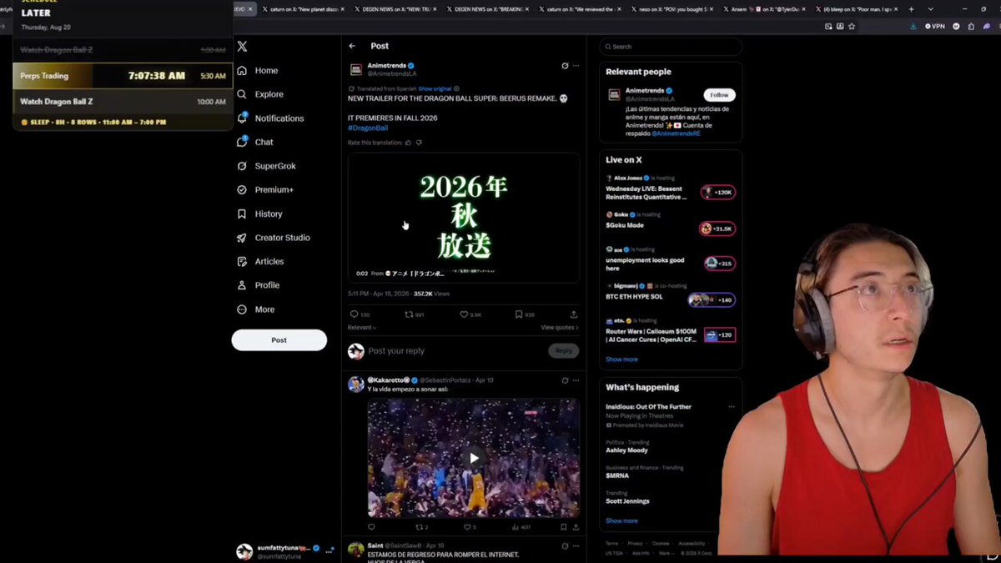
Task: Open the Grok icon on Animetrends' post
Action: click(x=565, y=66)
